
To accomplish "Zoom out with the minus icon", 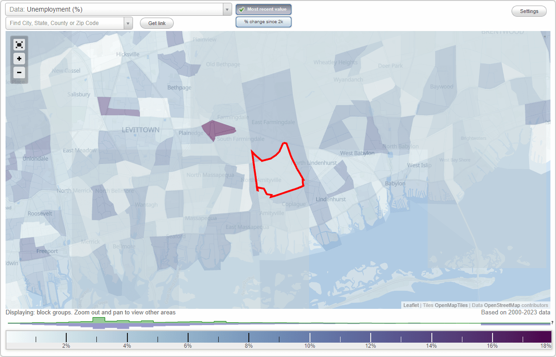I will [19, 72].
